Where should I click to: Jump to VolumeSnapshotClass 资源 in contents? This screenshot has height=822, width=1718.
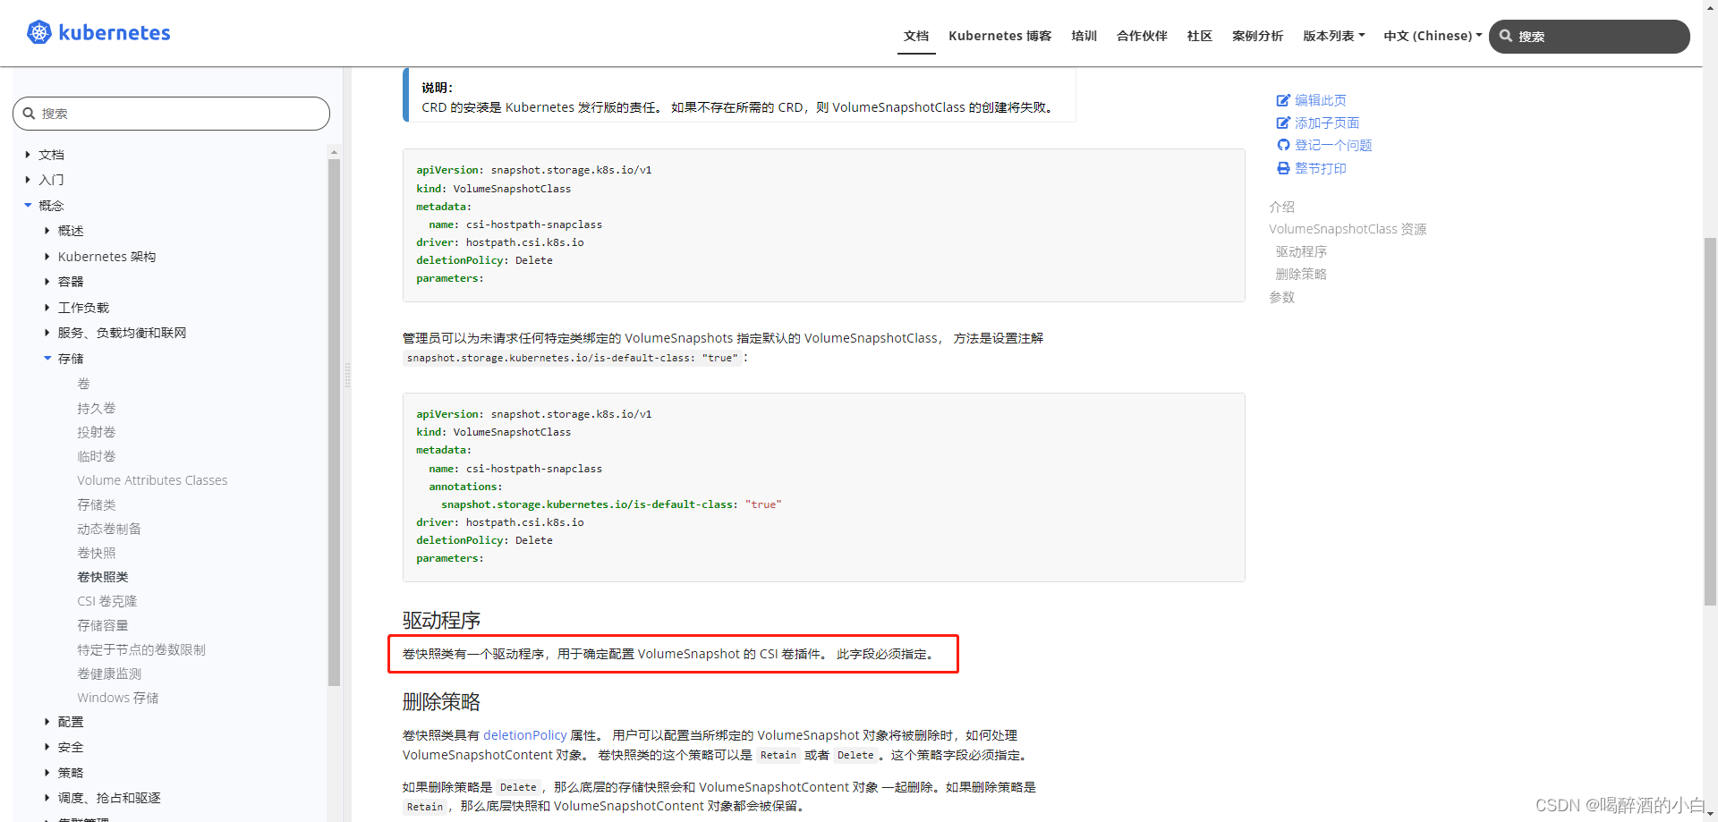click(1348, 229)
